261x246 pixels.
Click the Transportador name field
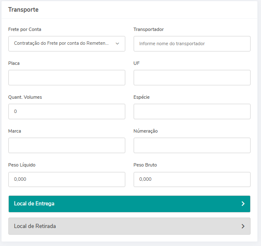(192, 44)
